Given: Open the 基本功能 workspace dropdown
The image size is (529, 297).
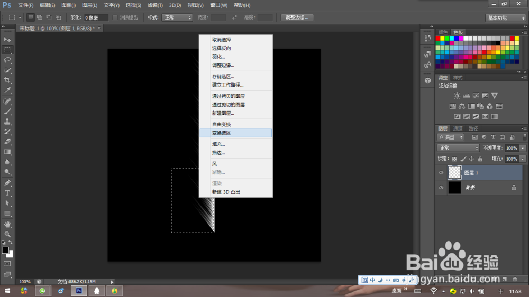Looking at the screenshot, I should pyautogui.click(x=506, y=18).
